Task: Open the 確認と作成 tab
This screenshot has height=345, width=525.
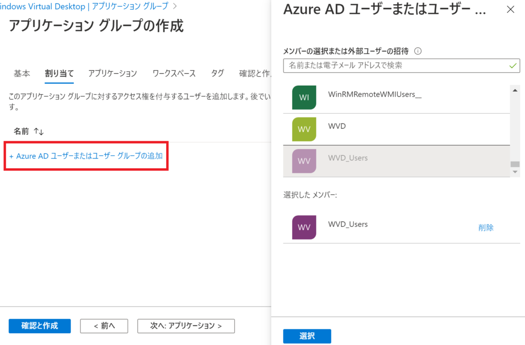Action: (255, 74)
